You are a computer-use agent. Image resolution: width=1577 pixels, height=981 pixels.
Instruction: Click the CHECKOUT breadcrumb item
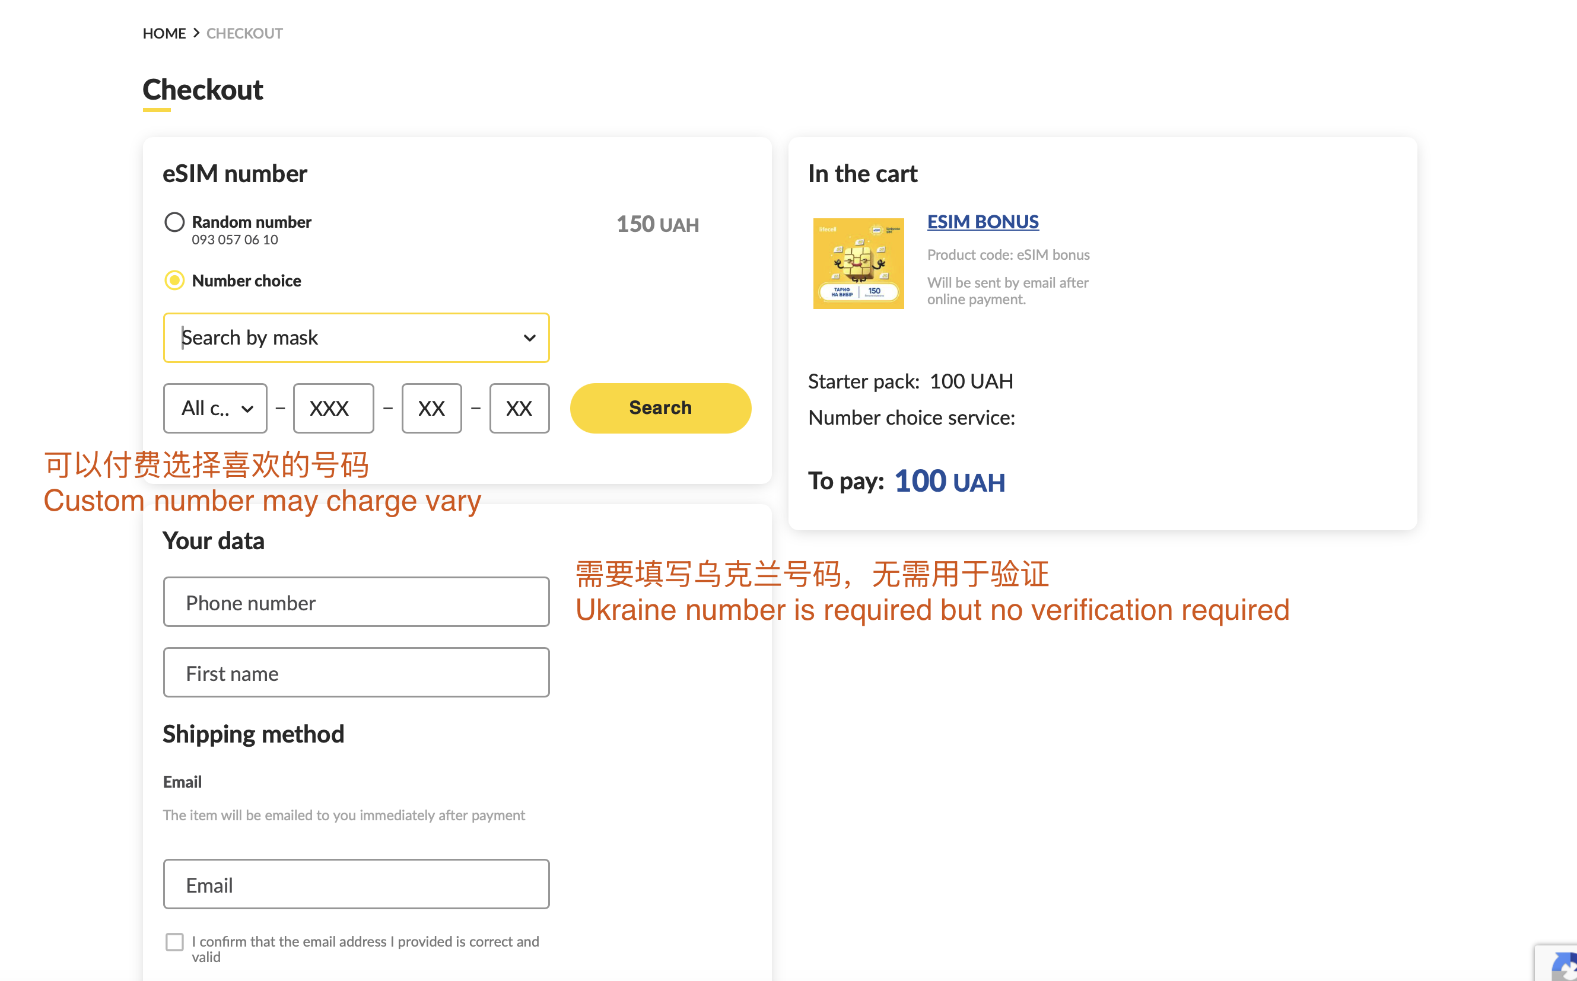coord(244,33)
